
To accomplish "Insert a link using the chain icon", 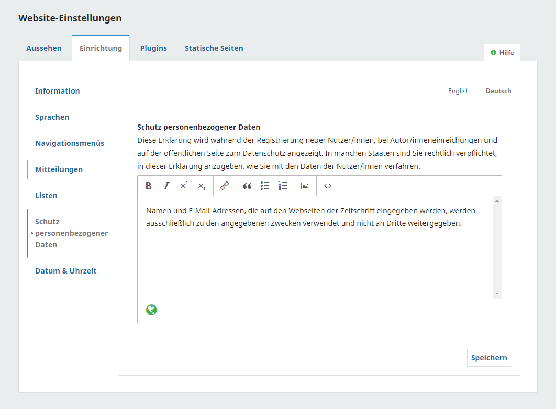I will pos(225,186).
